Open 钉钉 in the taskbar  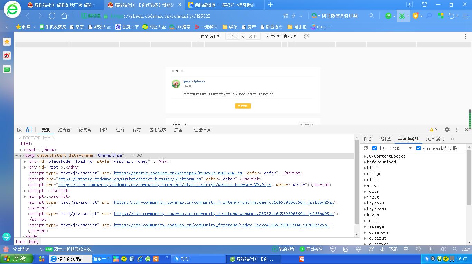[199, 259]
